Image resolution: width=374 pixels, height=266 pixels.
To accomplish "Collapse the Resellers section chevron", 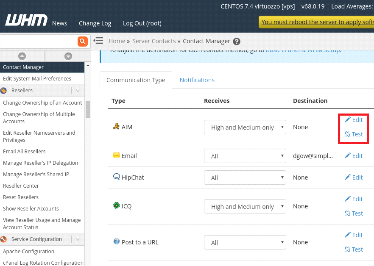I will [78, 90].
